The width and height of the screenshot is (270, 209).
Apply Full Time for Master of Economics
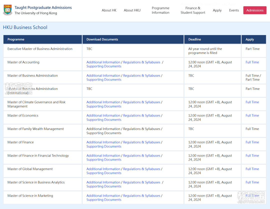(252, 116)
